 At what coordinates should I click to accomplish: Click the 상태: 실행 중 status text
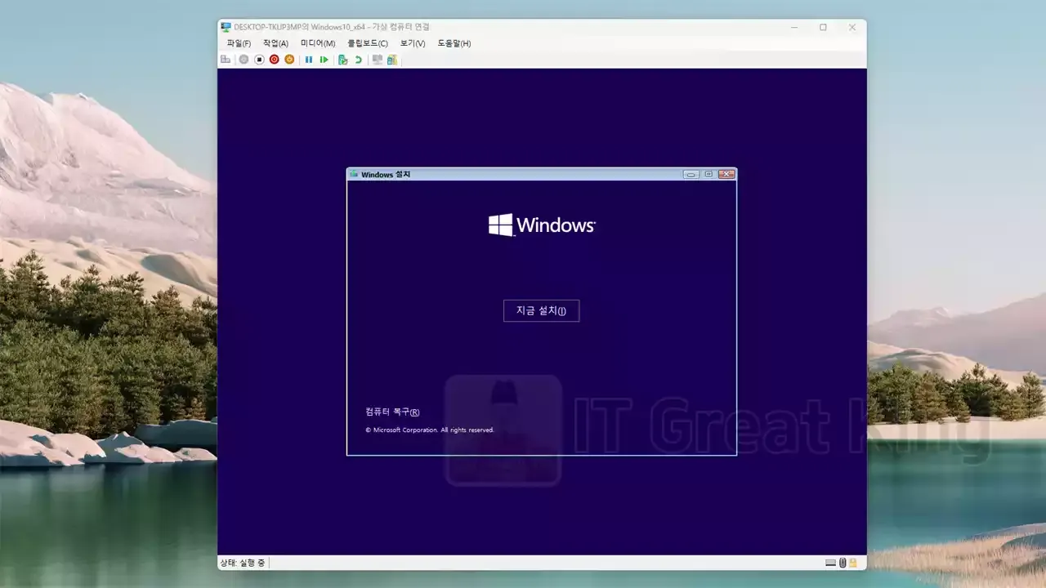242,563
